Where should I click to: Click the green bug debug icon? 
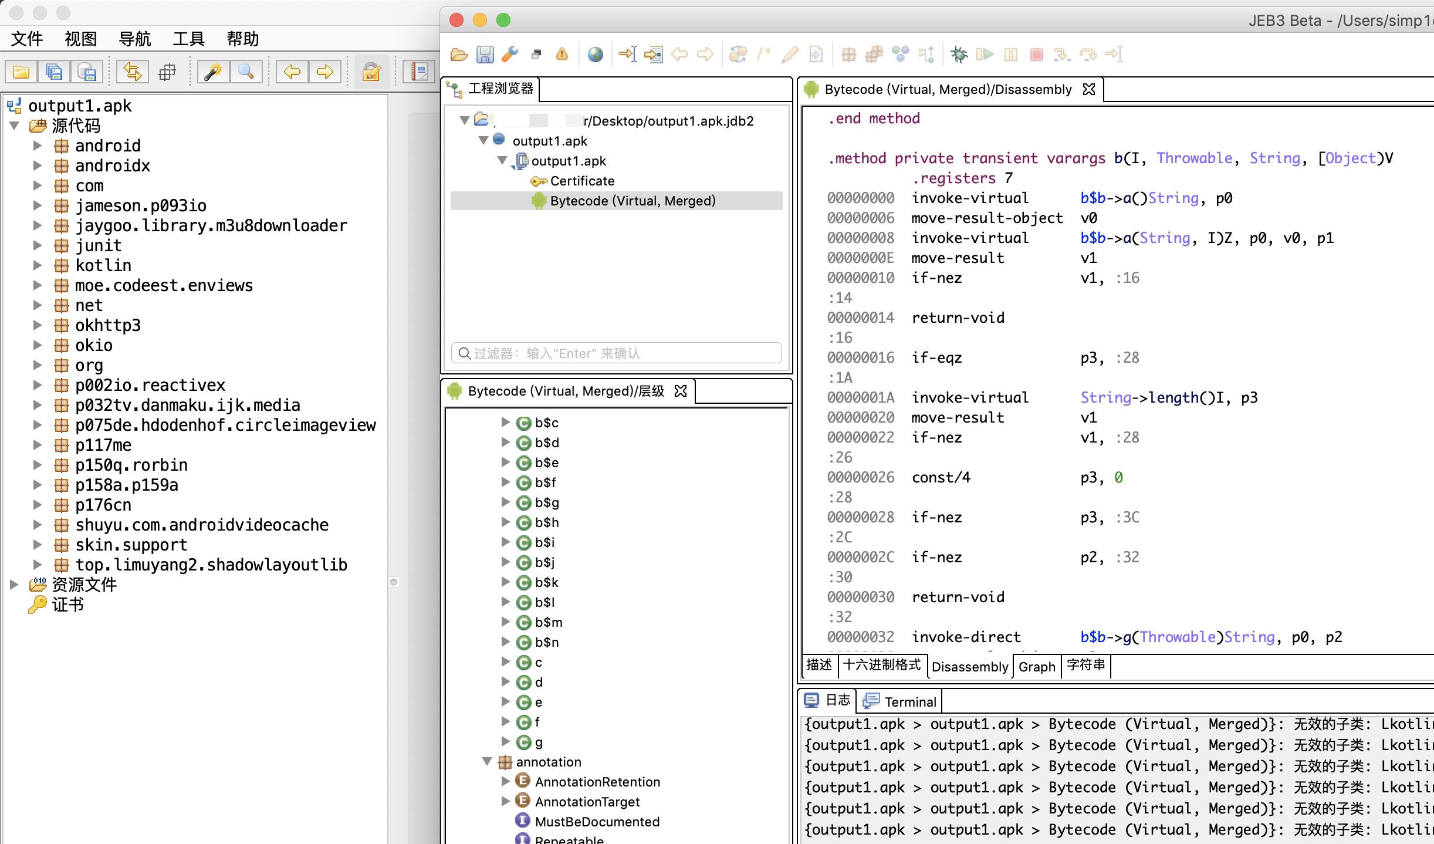click(x=959, y=55)
